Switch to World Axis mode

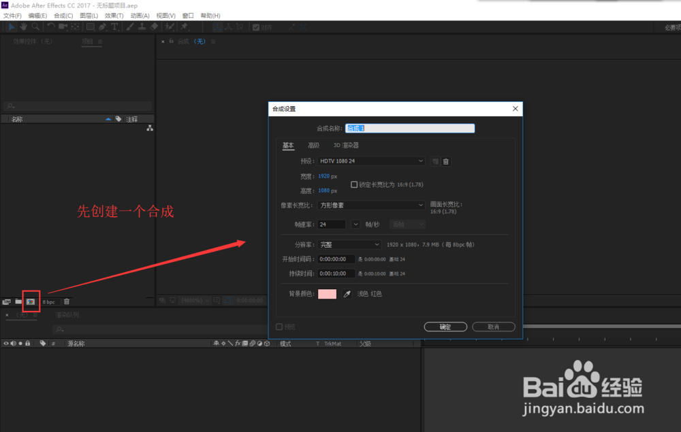[x=228, y=27]
